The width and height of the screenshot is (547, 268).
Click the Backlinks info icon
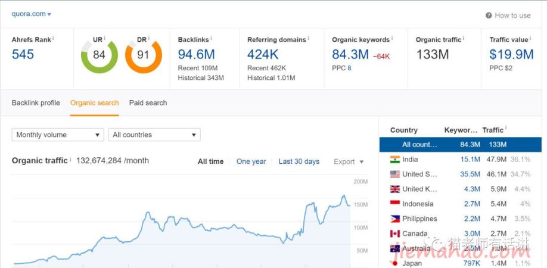212,38
